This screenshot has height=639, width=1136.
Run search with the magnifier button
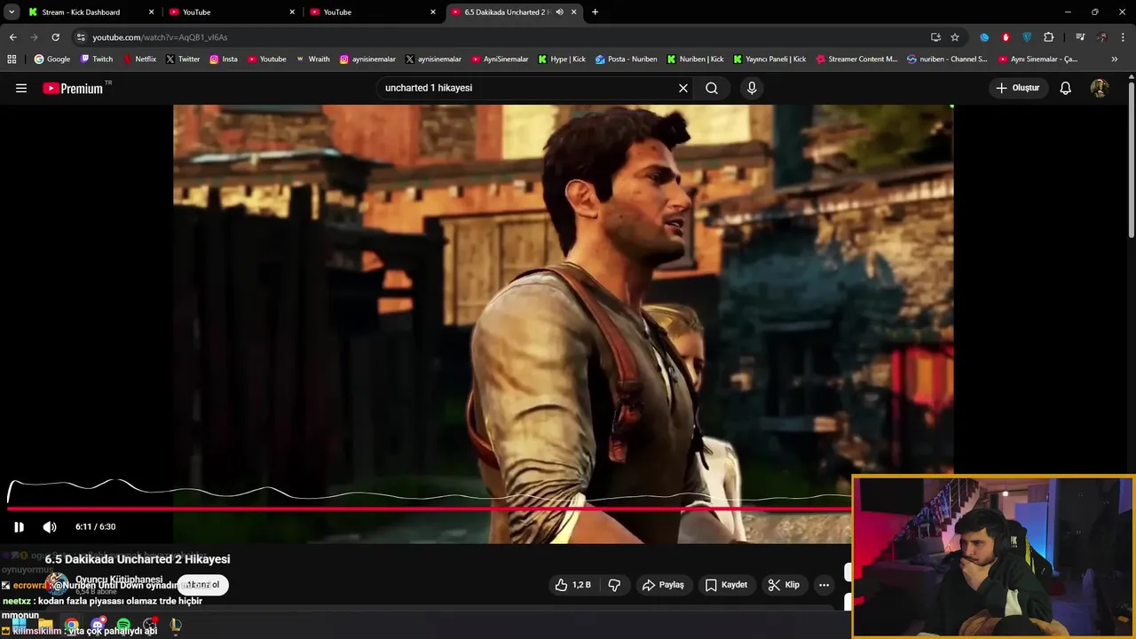712,88
